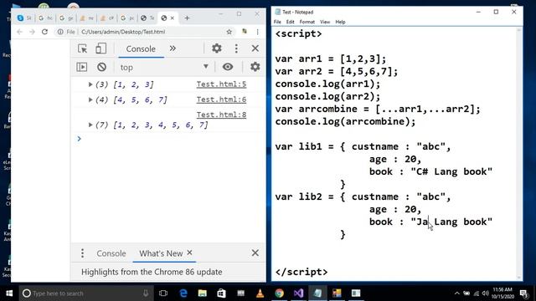Screen dimensions: 536x301
Task: Open the Notepad File menu
Action: [x=277, y=22]
